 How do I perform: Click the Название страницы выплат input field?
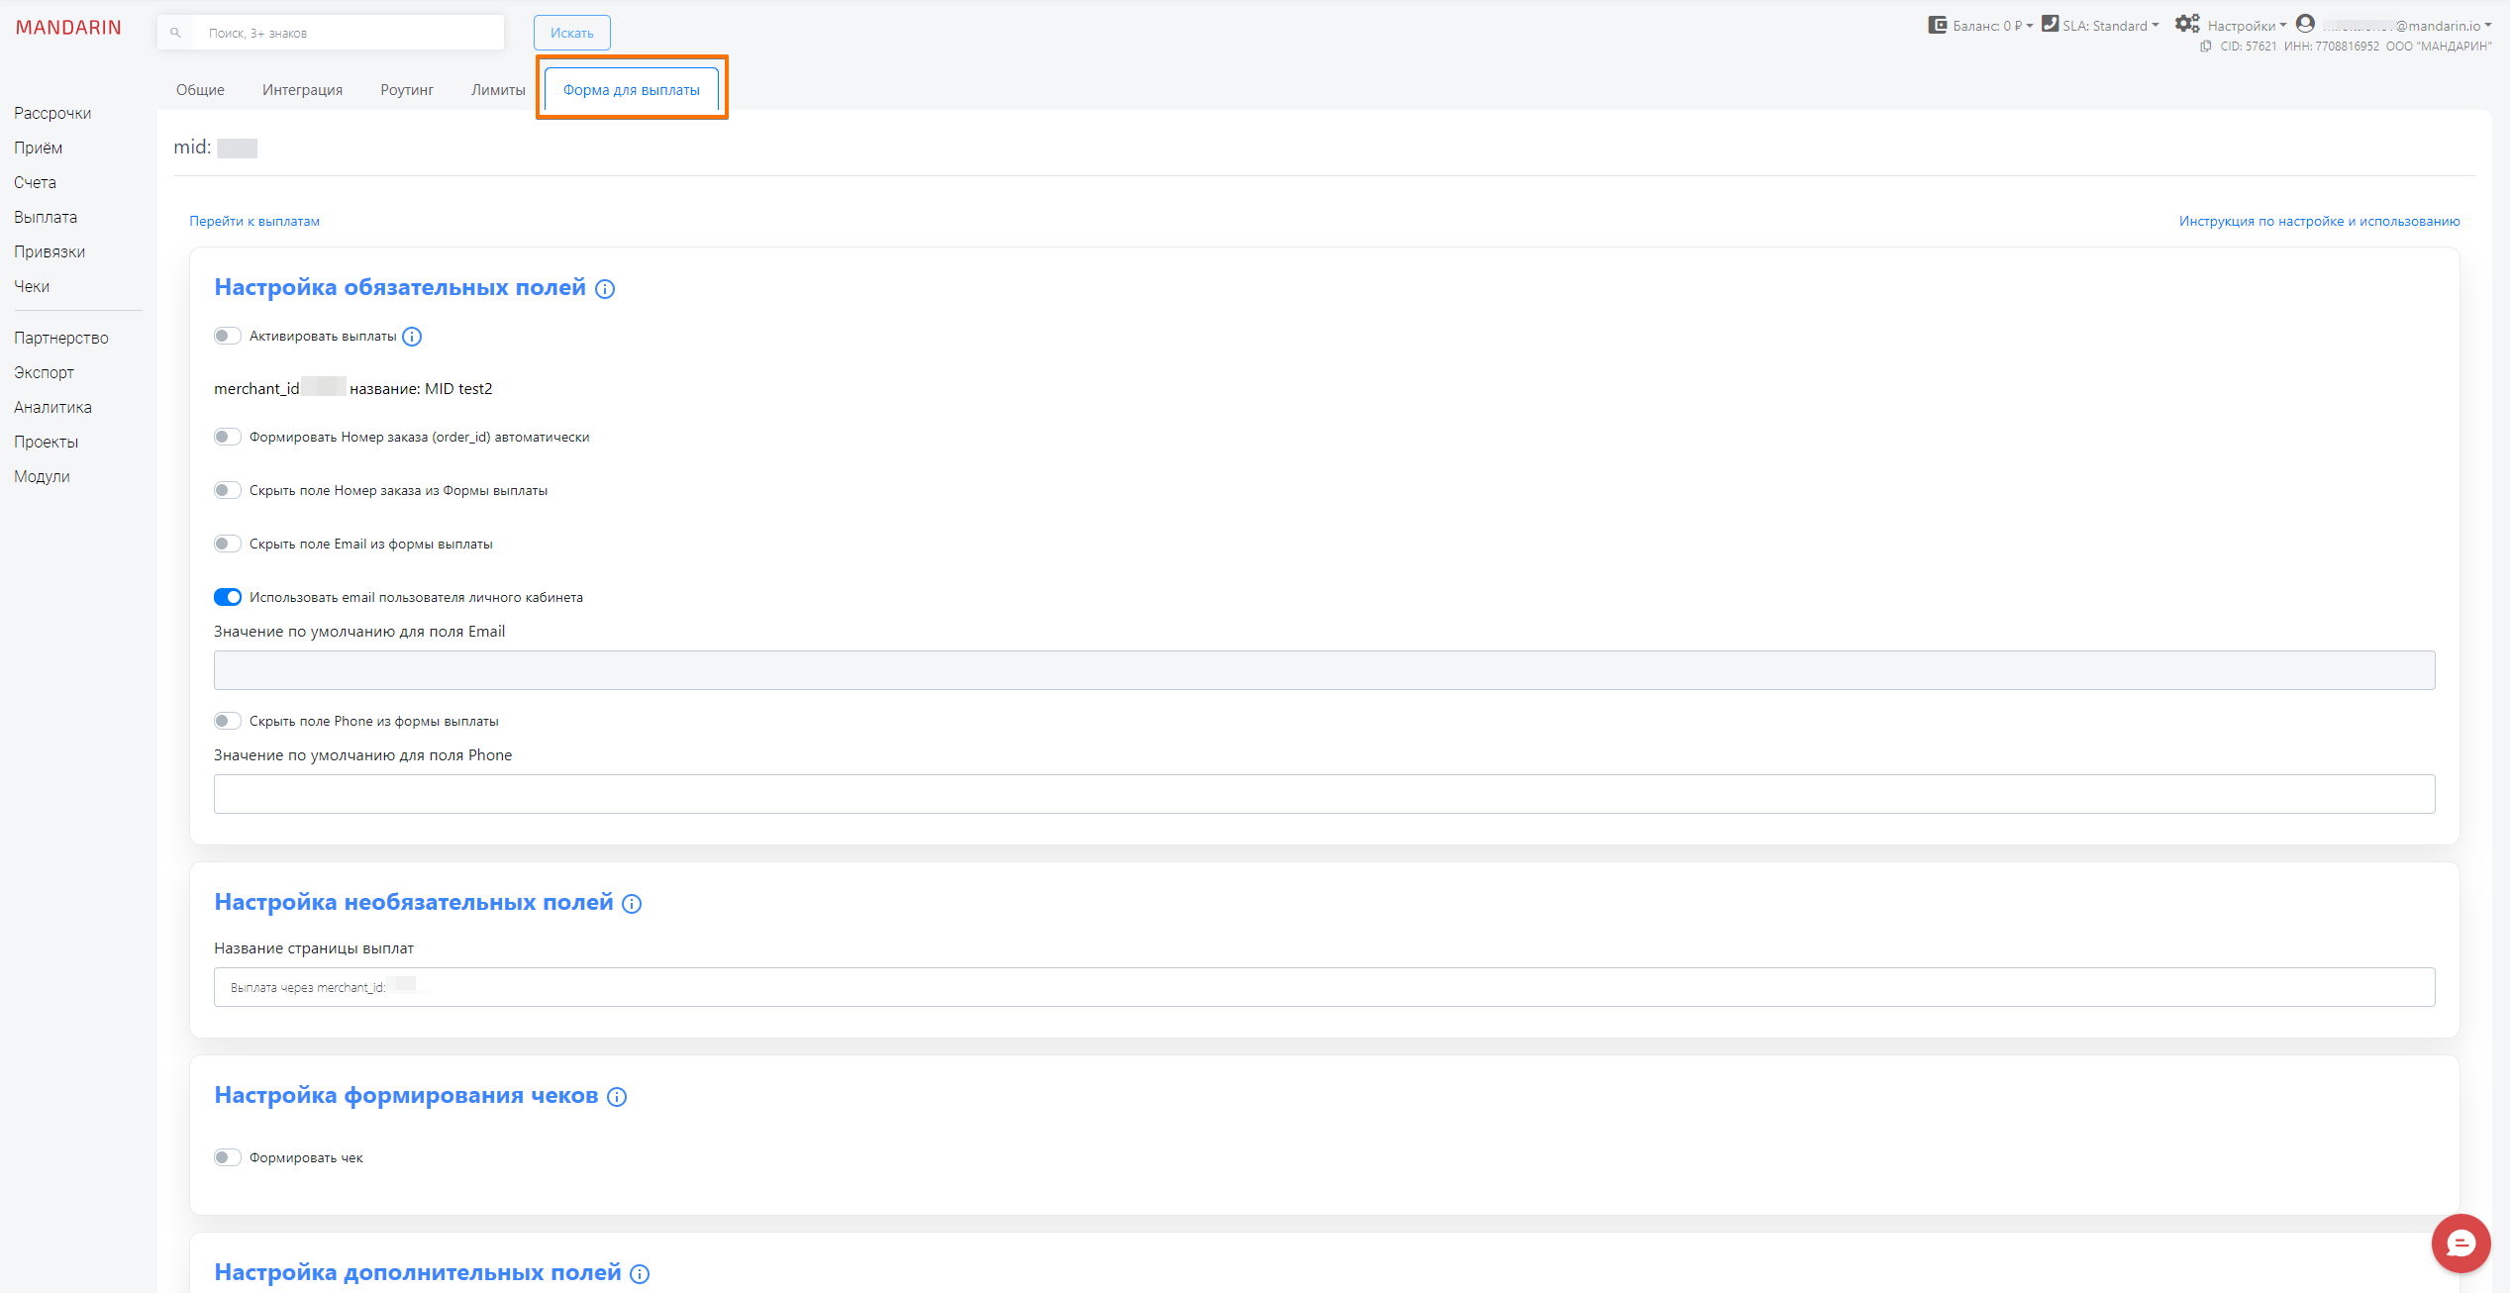[x=1322, y=986]
